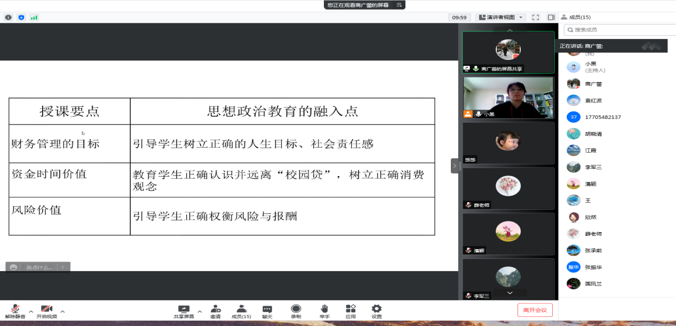This screenshot has width=676, height=326.
Task: Turn on the camera (开启视频)
Action: tap(46, 309)
